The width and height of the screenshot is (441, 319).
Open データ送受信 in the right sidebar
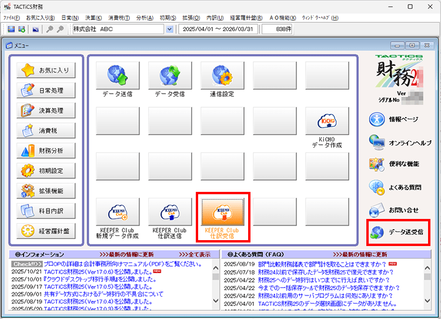pyautogui.click(x=398, y=232)
